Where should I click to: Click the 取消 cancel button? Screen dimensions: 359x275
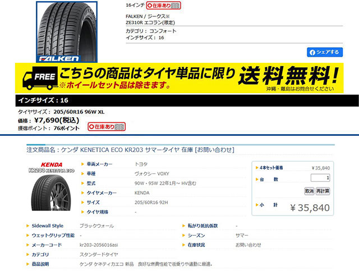tap(309, 191)
